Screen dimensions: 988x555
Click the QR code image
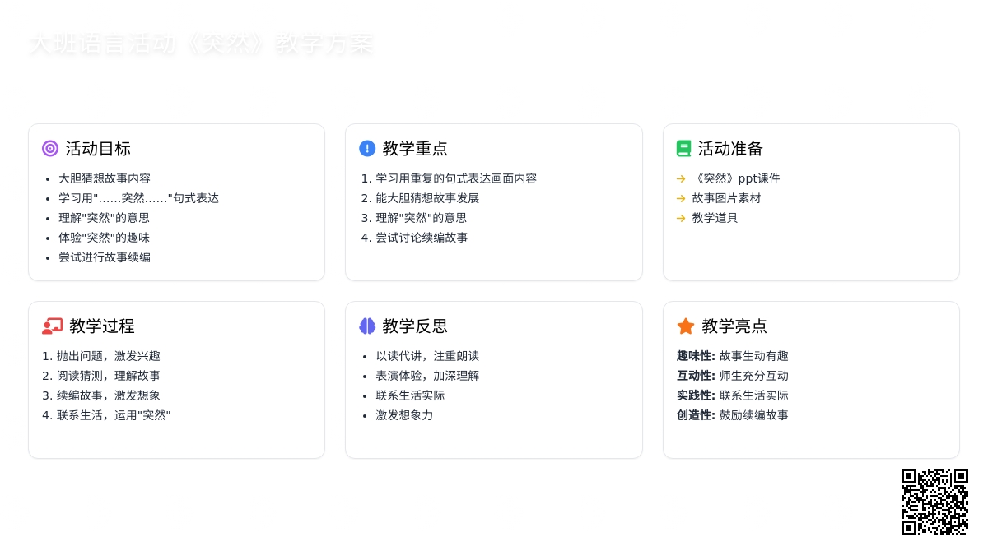pyautogui.click(x=934, y=502)
